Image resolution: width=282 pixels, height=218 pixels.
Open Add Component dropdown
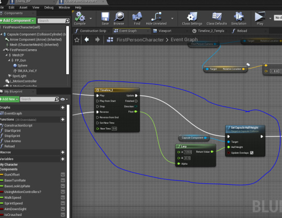(18, 21)
